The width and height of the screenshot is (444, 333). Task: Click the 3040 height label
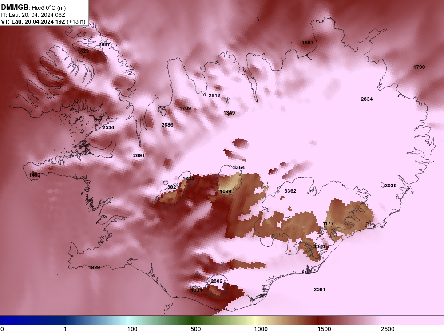(319, 246)
